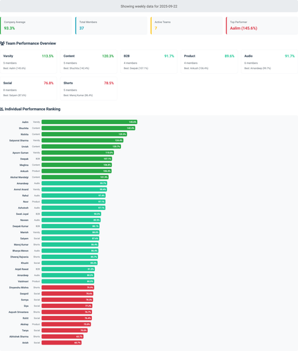Click Satyam's 87.6% Social bar
The height and width of the screenshot is (351, 298).
click(x=70, y=239)
